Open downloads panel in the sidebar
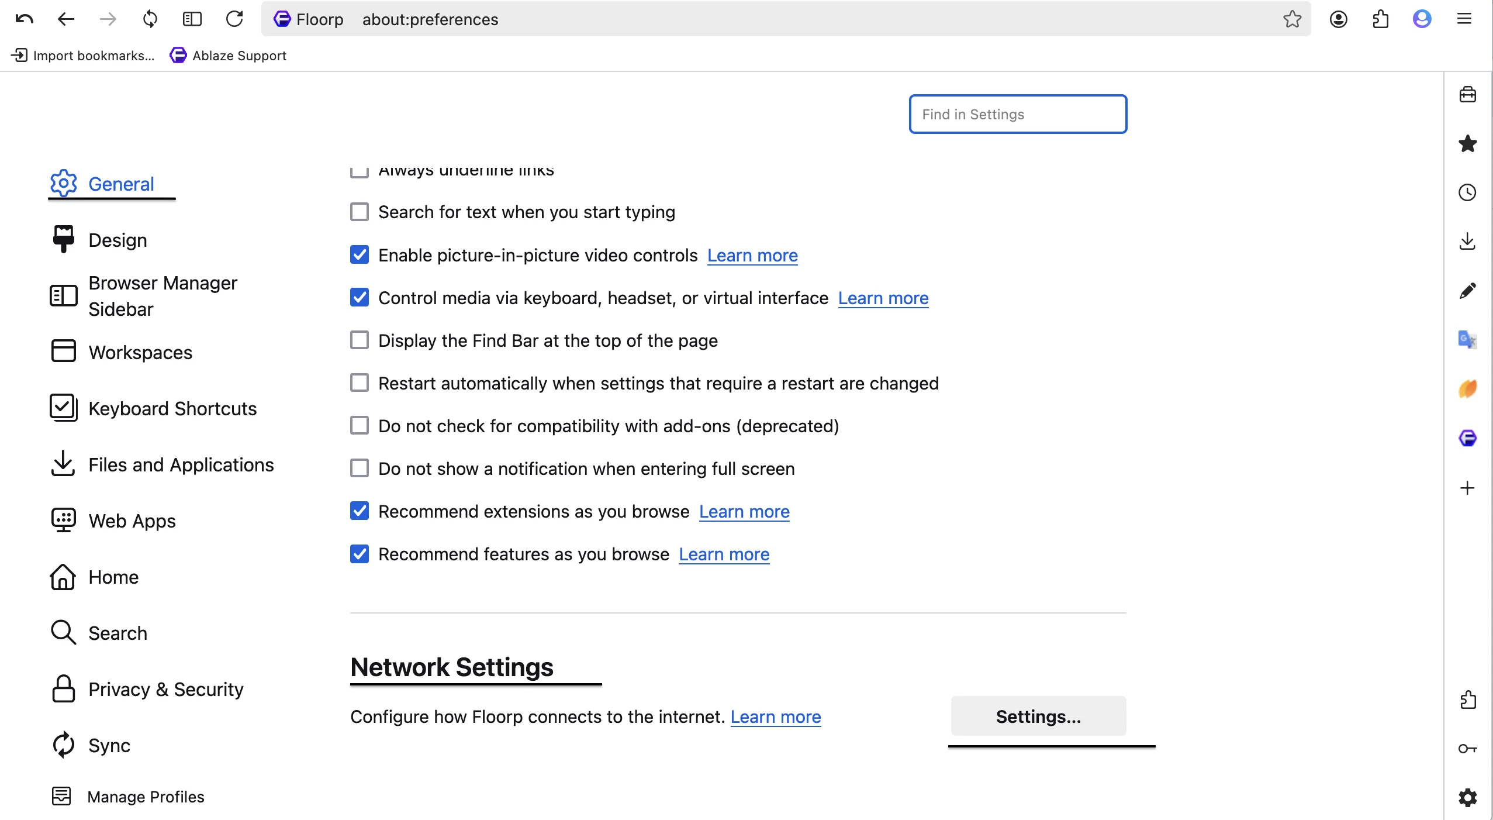This screenshot has height=820, width=1493. point(1467,242)
